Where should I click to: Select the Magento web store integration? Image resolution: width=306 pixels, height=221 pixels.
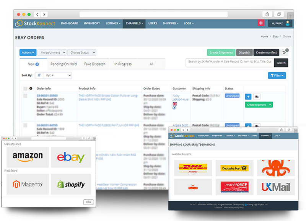(x=28, y=184)
